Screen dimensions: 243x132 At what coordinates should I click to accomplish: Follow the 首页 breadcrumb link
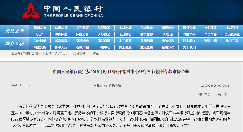62,54
